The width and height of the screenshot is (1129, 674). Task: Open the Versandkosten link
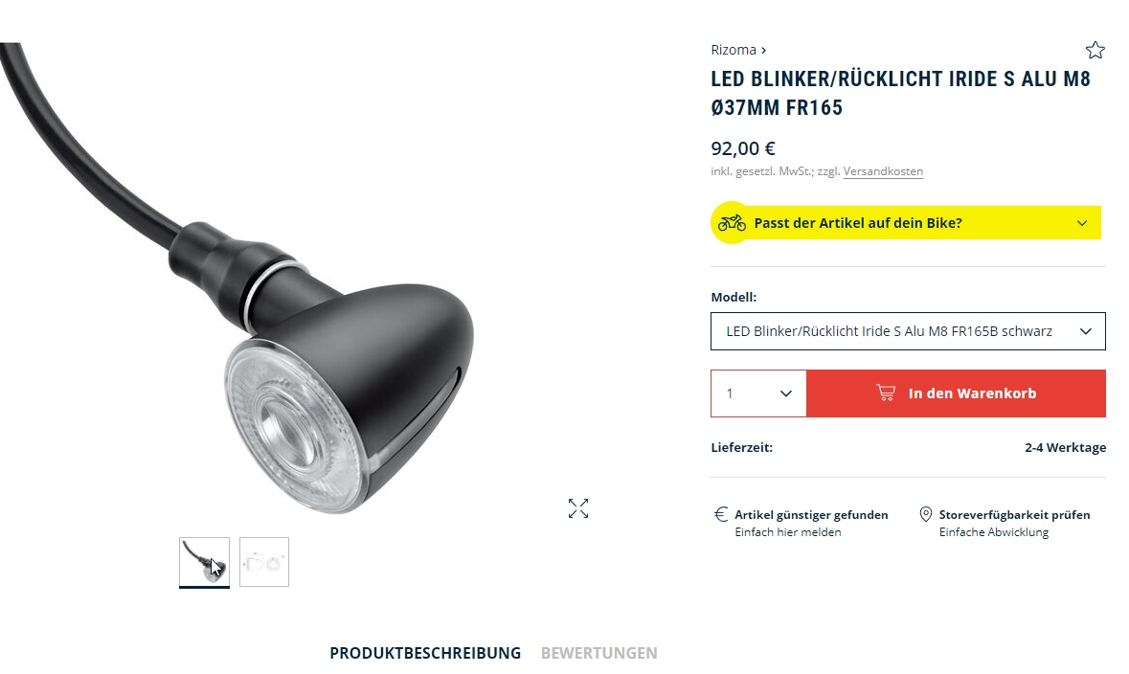(x=883, y=171)
